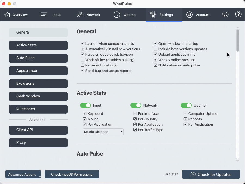Screen dimensions: 245x184
Task: Expand the Advanced Actions menu
Action: pyautogui.click(x=23, y=174)
